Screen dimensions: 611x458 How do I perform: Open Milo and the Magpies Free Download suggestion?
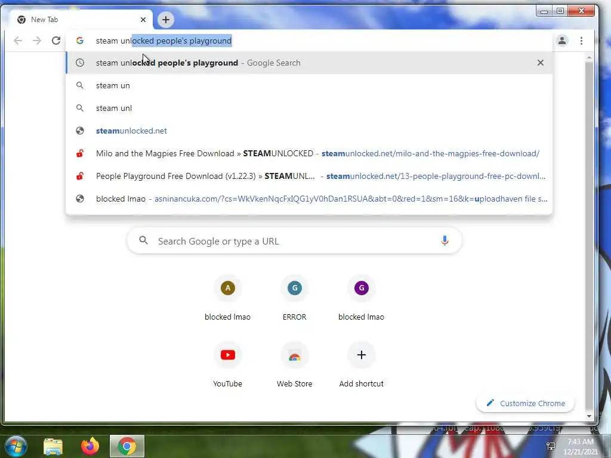[309, 153]
